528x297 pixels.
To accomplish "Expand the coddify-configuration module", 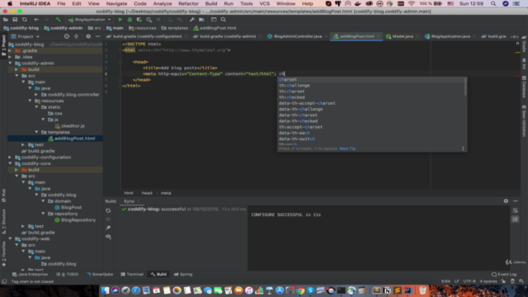I will click(x=10, y=158).
